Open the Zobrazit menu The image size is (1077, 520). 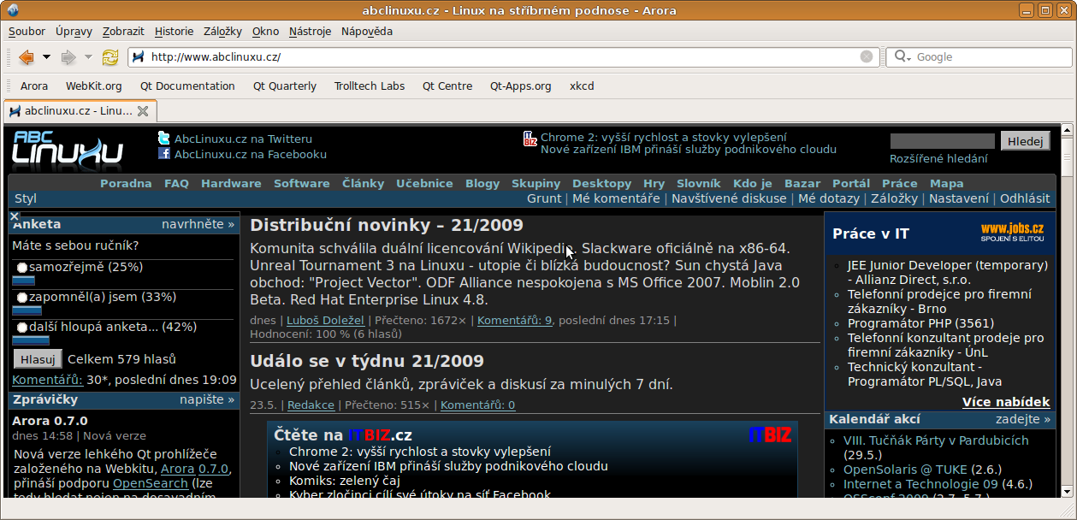tap(123, 32)
